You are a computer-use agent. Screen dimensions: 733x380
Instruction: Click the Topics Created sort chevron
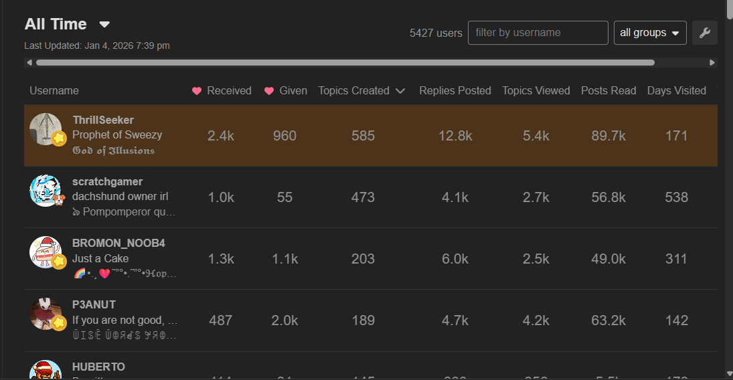[x=400, y=91]
